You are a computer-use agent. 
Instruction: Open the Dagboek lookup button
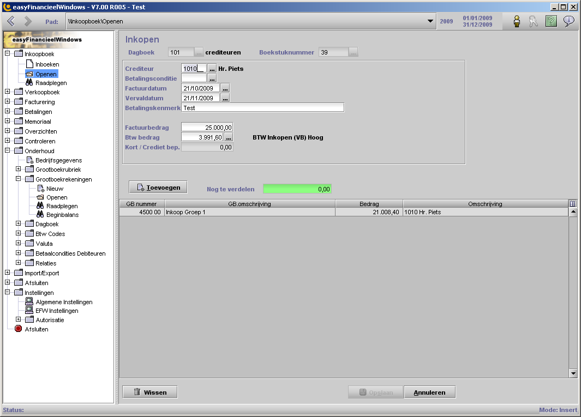pyautogui.click(x=199, y=52)
